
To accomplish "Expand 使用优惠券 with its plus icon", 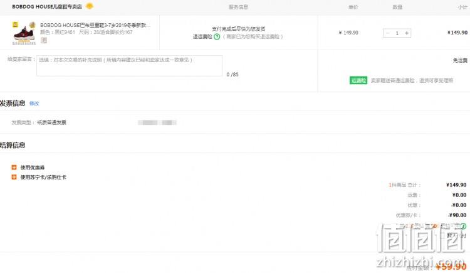I will tap(14, 168).
